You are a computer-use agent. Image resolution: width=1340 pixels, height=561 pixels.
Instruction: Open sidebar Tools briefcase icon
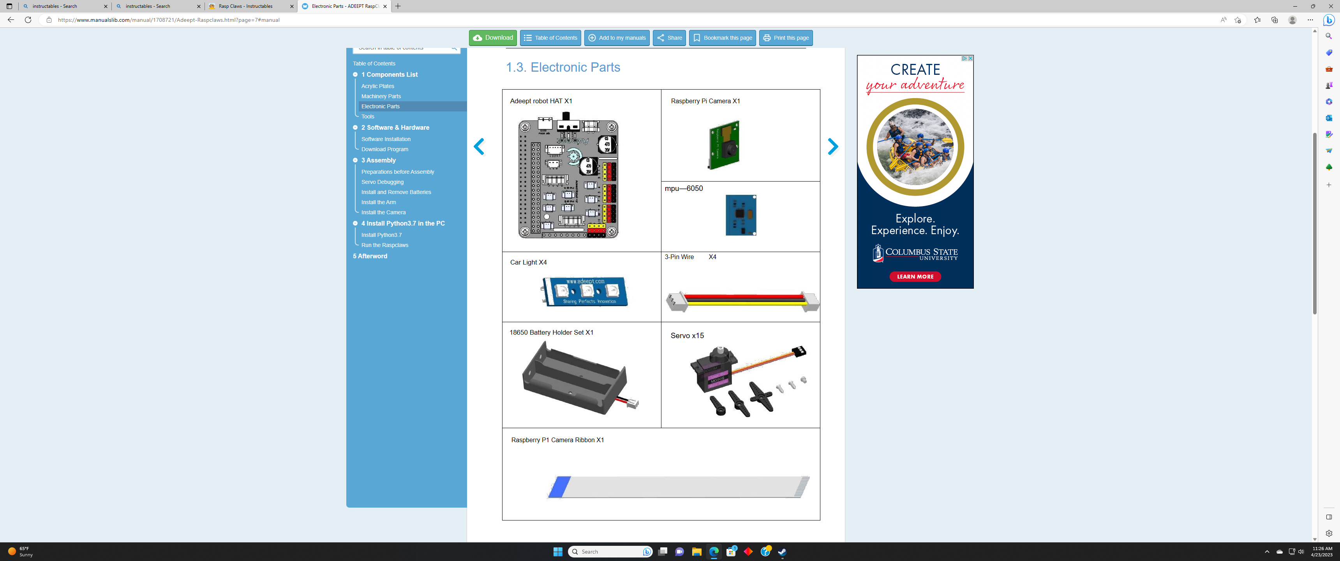point(1329,69)
